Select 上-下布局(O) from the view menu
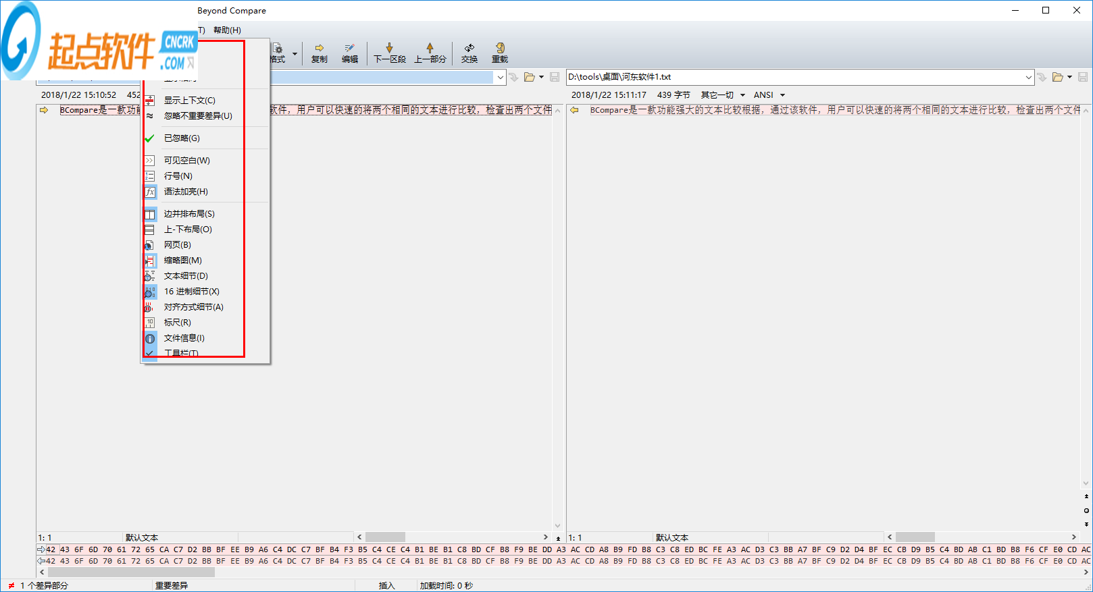This screenshot has height=592, width=1093. coord(188,230)
